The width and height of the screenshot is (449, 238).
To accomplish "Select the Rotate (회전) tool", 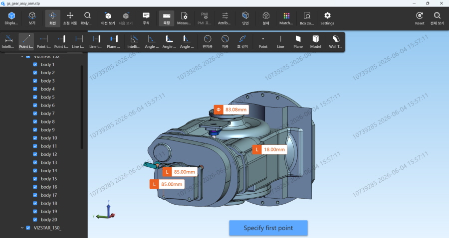I will [52, 18].
